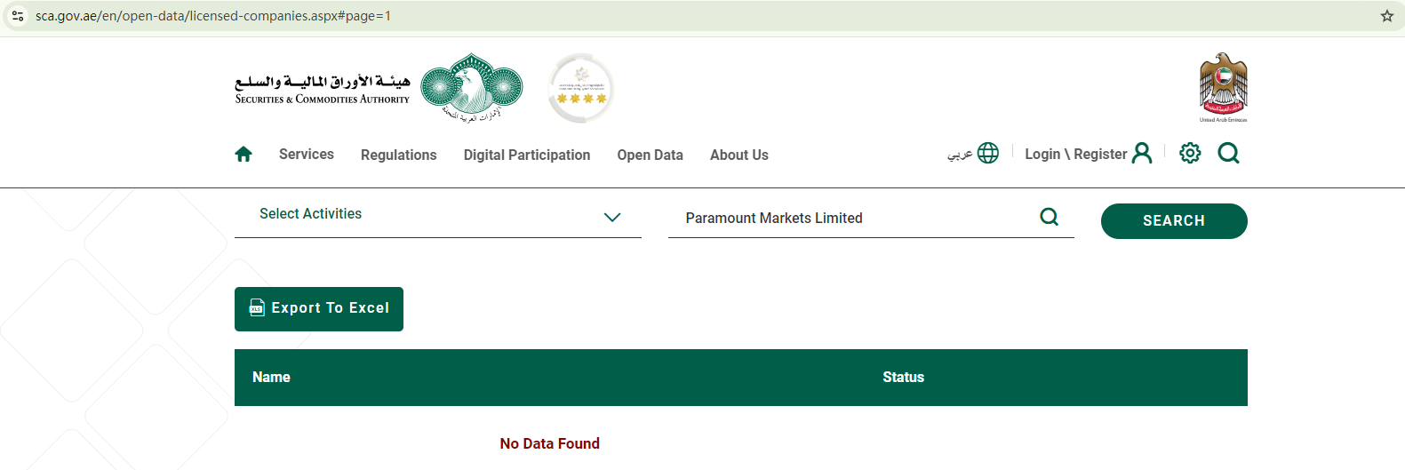1405x470 pixels.
Task: Open the settings gear icon
Action: click(x=1190, y=154)
